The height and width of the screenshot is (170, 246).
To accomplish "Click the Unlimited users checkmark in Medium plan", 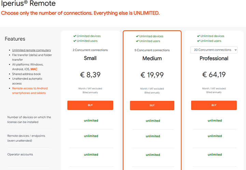I will tap(137, 41).
